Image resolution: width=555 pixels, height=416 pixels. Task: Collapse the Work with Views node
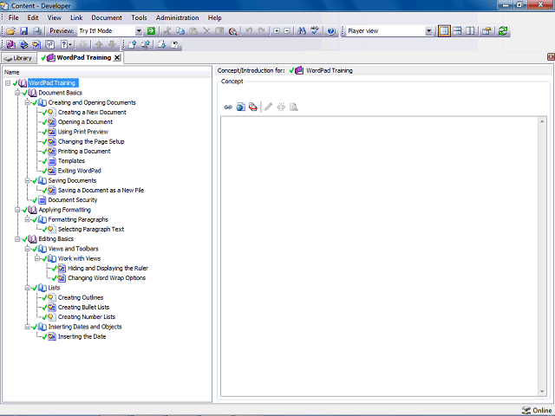(x=37, y=258)
